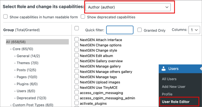The width and height of the screenshot is (202, 107).
Task: Enable Show capabilities in human readable form
Action: pyautogui.click(x=5, y=17)
